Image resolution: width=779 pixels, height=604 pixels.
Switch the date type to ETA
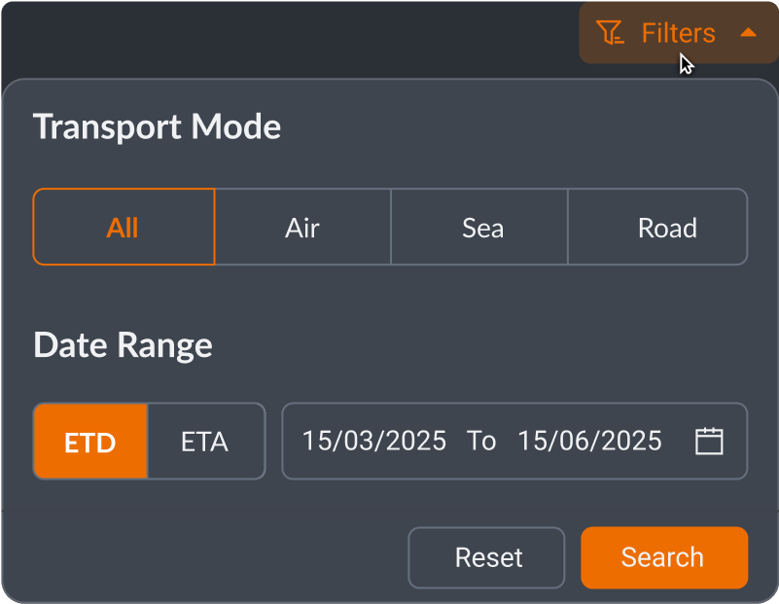204,443
